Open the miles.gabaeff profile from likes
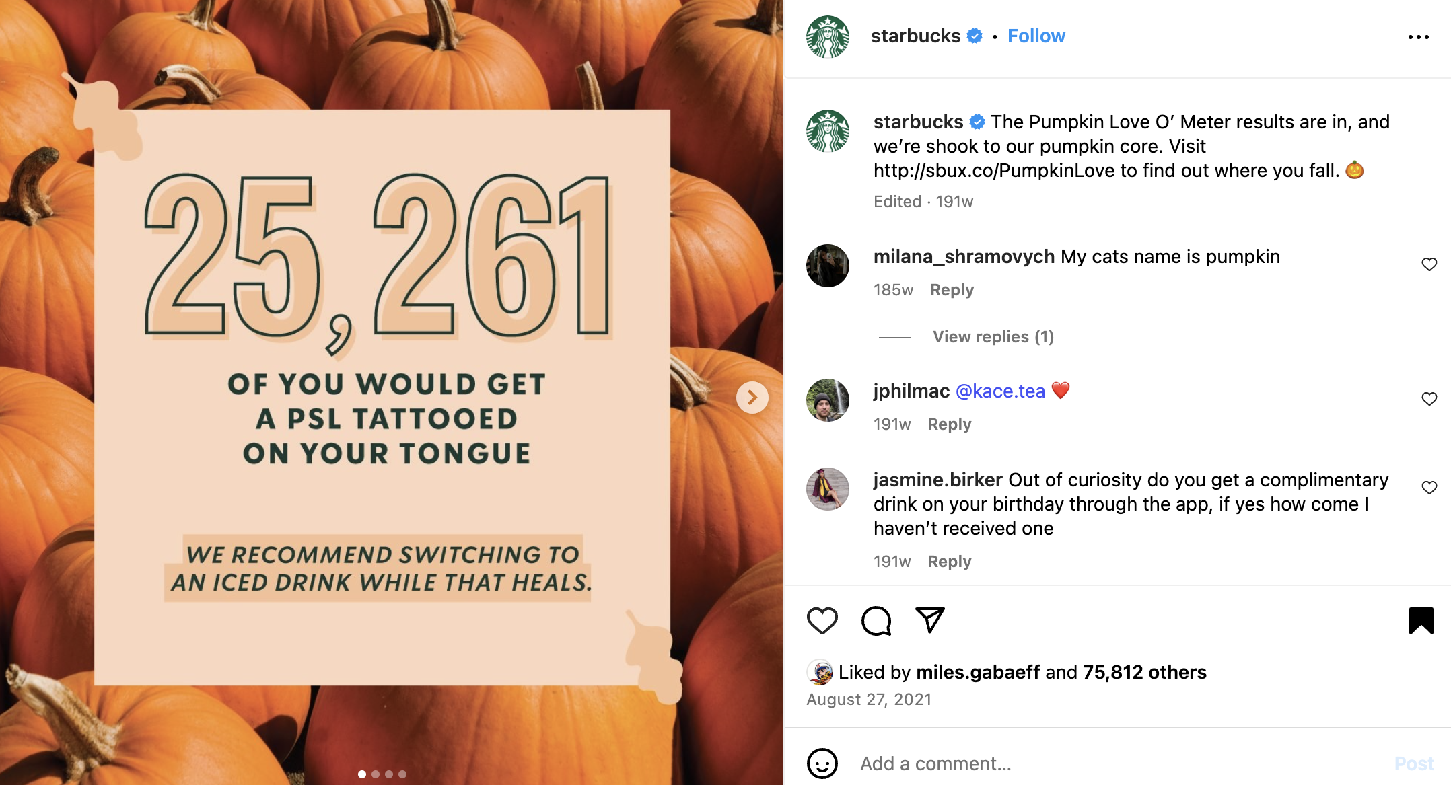Screen dimensions: 1451x785 pos(978,672)
